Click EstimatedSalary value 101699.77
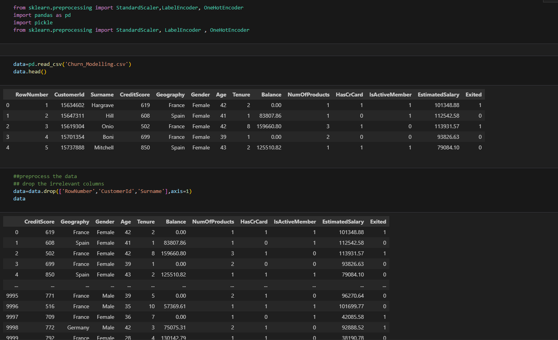558x340 pixels. coord(352,307)
